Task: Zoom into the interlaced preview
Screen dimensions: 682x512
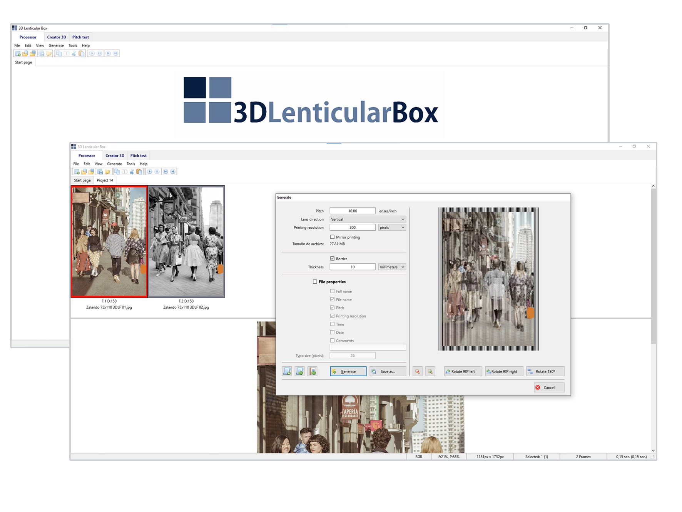Action: (430, 371)
